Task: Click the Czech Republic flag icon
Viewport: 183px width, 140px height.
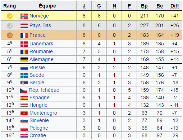Action: coord(24,90)
